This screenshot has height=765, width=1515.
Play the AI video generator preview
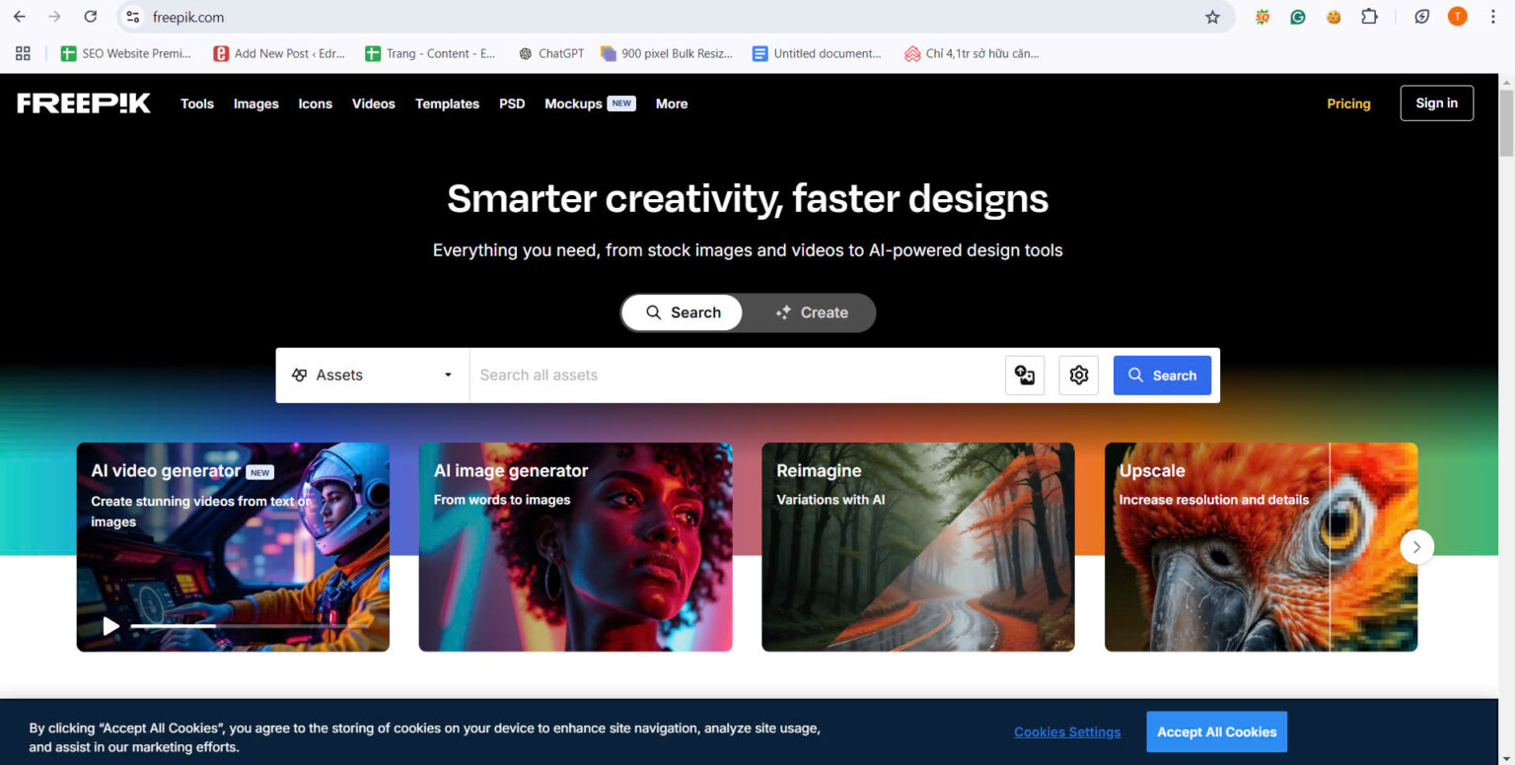[x=109, y=625]
